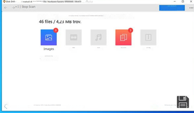Screen dimensions: 194x113
Task: Click the Disk Drill title bar icon
Action: (4, 2)
